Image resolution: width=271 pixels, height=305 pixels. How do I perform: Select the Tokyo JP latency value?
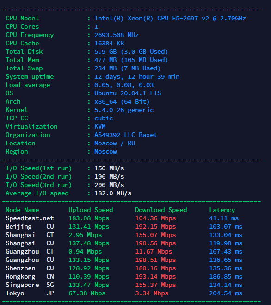click(226, 293)
